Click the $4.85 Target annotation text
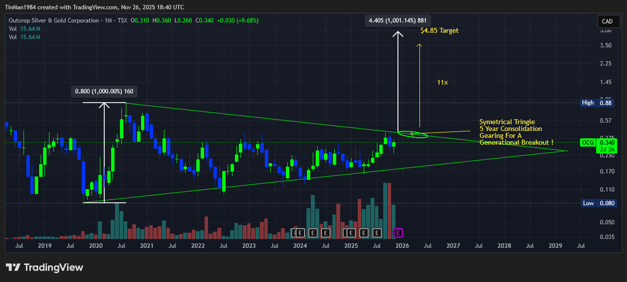The height and width of the screenshot is (282, 627). [x=439, y=31]
